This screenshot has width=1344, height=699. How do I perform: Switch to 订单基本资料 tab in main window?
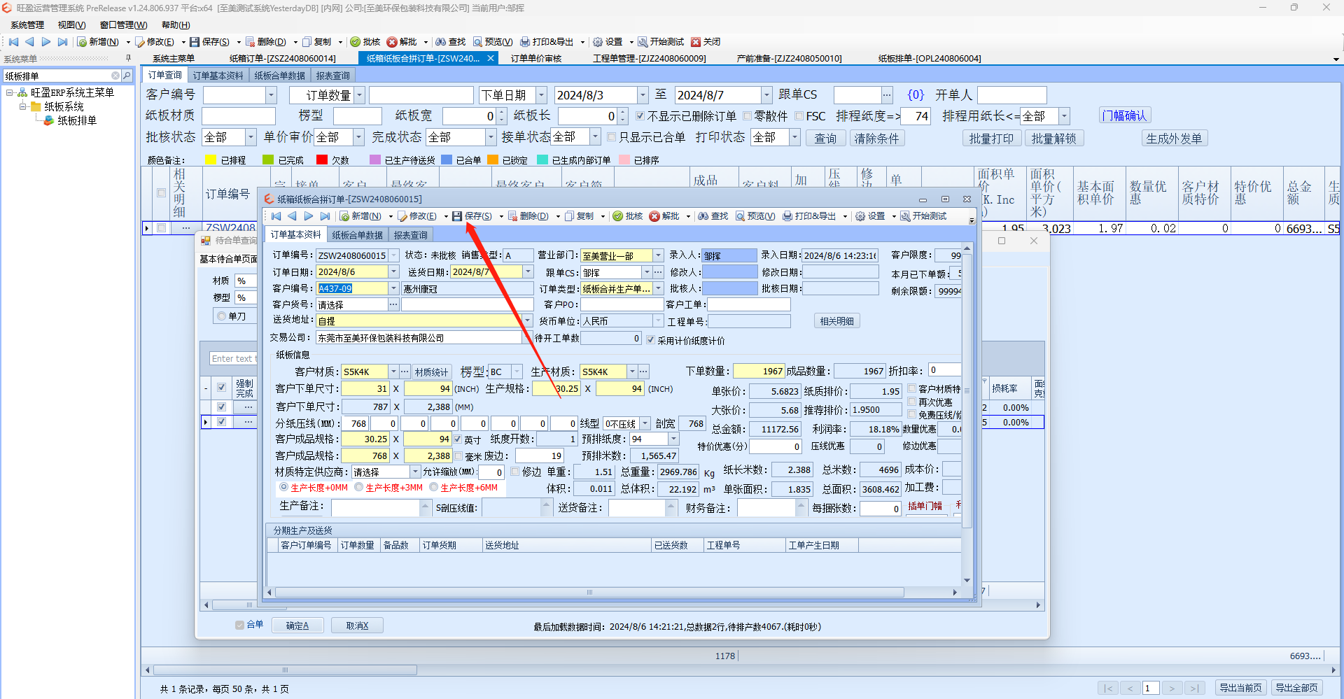(x=218, y=76)
